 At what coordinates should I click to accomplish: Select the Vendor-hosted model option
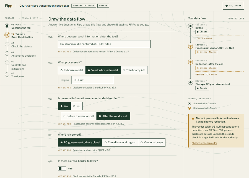point(103,70)
